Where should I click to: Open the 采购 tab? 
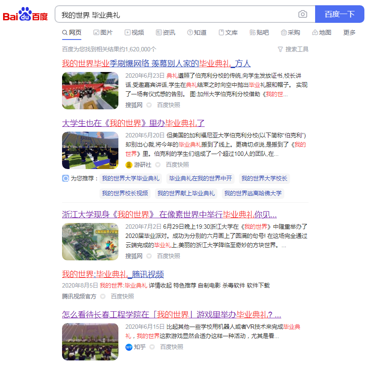tap(290, 32)
